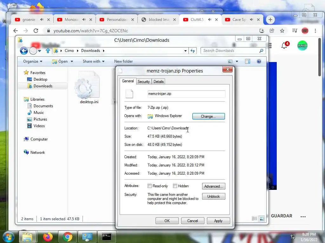Open Computer in navigation pane
The height and width of the screenshot is (243, 325).
36,139
